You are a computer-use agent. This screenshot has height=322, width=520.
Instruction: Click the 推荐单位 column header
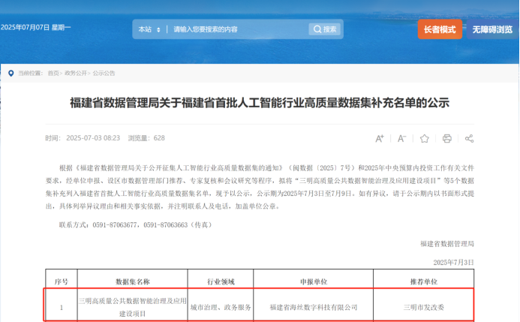[x=424, y=281]
